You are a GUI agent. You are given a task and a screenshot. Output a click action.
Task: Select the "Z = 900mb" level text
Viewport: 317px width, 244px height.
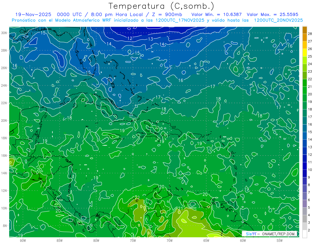tap(167, 15)
